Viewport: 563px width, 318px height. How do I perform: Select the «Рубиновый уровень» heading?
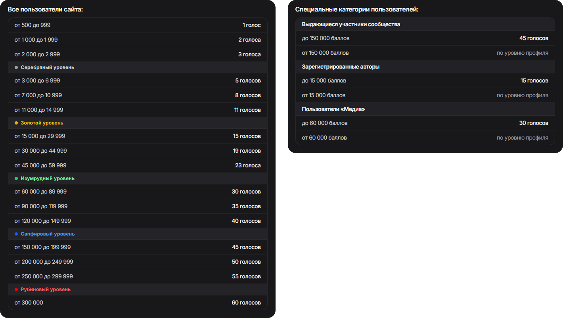46,289
